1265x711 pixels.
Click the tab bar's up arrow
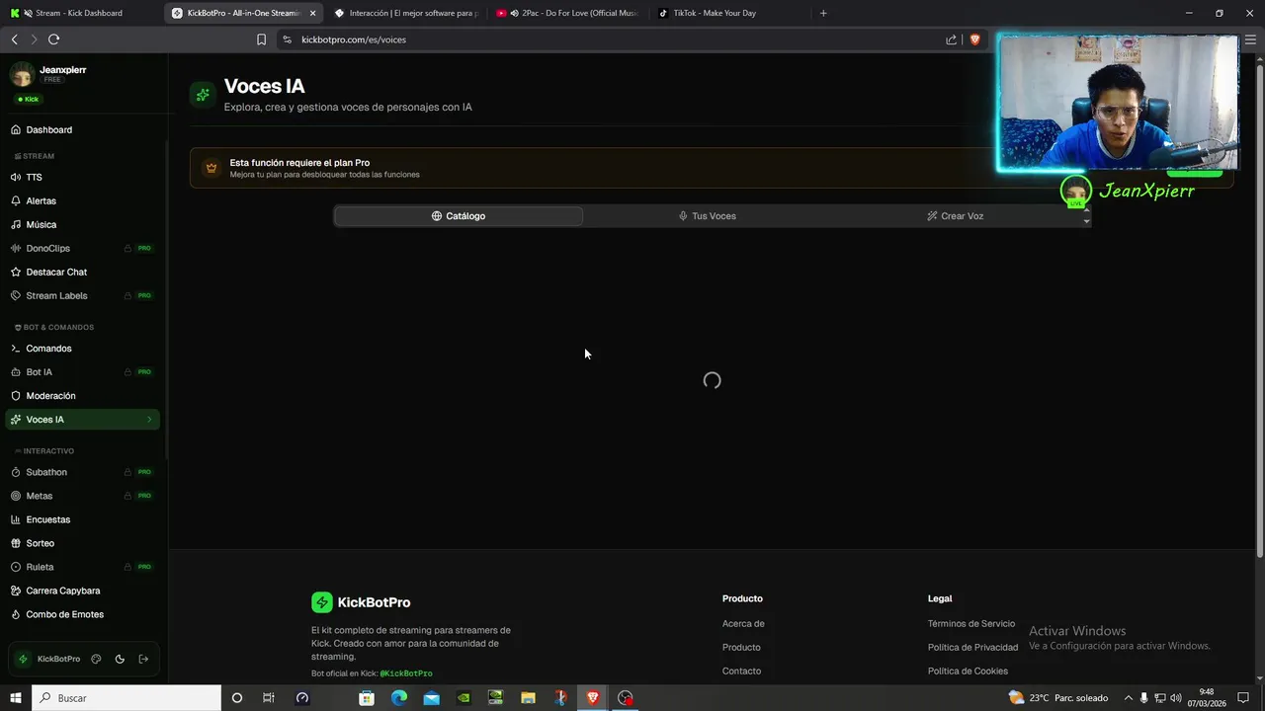point(1086,209)
